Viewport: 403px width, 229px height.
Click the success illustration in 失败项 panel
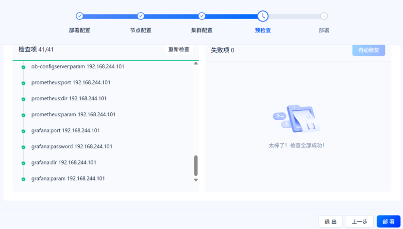(297, 119)
